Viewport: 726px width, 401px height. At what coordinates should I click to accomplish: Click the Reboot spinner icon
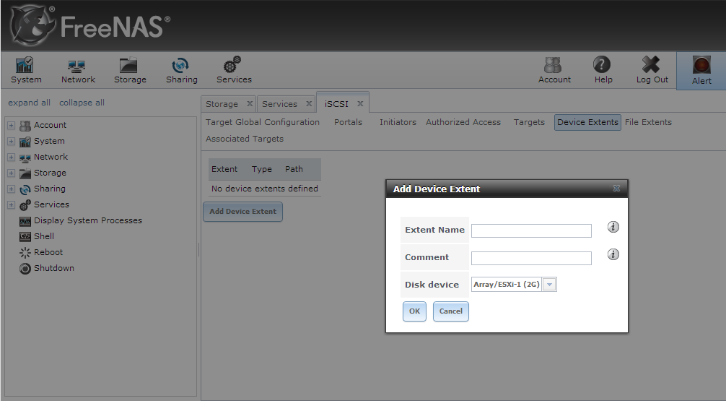25,253
